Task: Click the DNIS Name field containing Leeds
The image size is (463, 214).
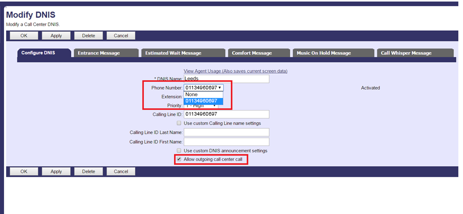Action: [x=227, y=79]
